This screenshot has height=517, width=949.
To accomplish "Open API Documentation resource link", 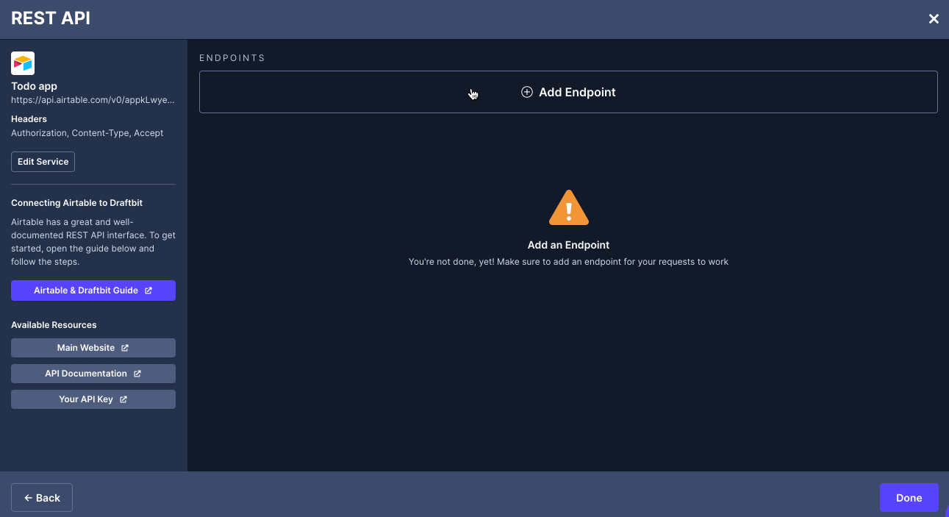I will click(93, 374).
